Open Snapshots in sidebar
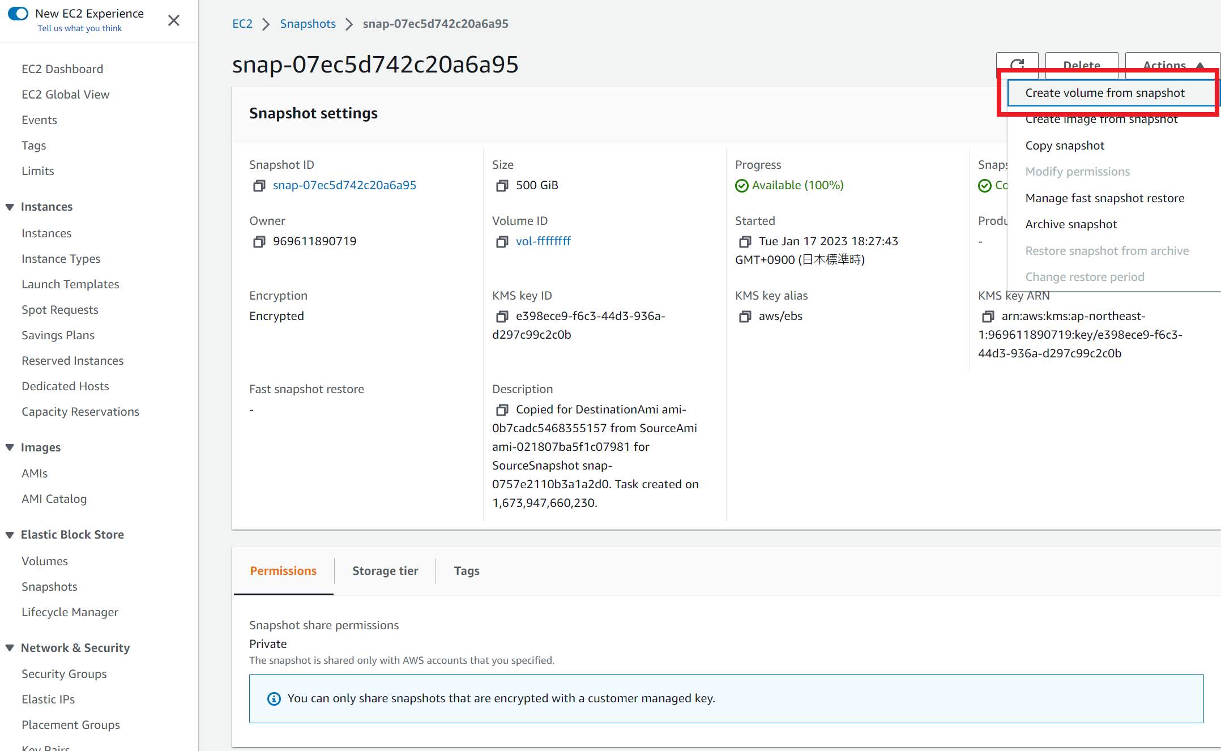This screenshot has height=751, width=1221. (49, 587)
